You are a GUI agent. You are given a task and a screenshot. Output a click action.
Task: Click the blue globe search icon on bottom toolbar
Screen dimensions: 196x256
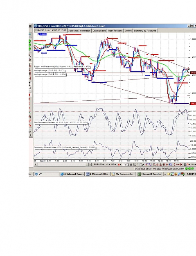pos(170,164)
